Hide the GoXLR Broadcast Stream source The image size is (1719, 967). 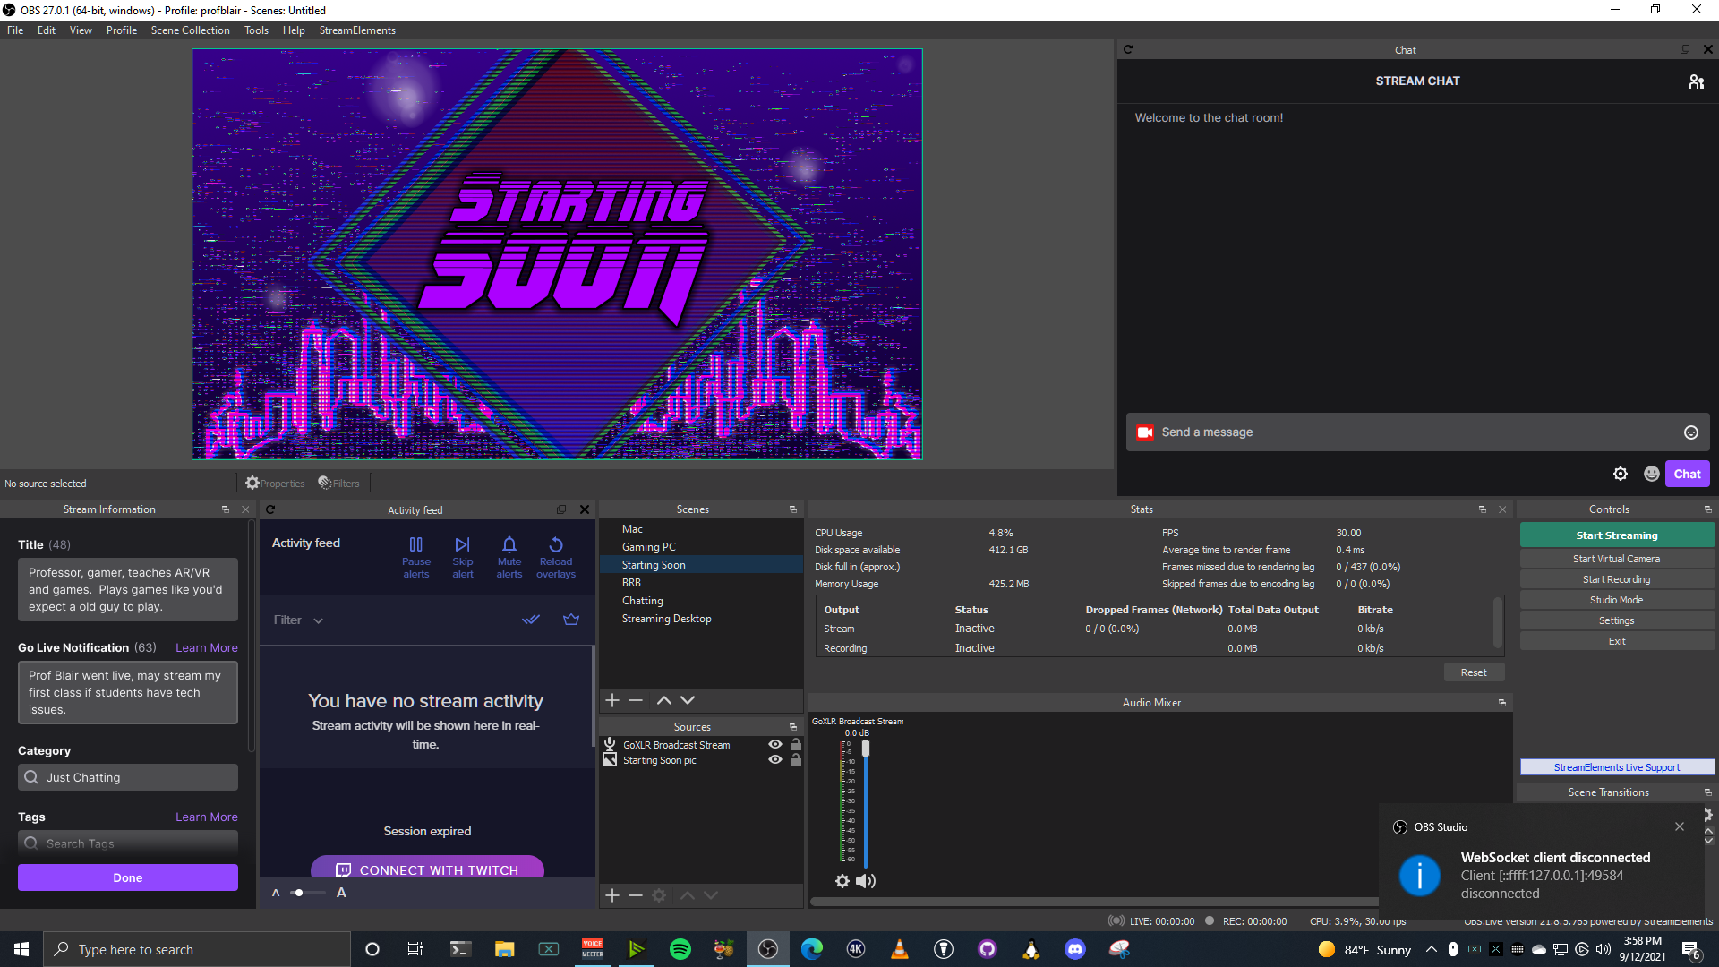tap(775, 744)
